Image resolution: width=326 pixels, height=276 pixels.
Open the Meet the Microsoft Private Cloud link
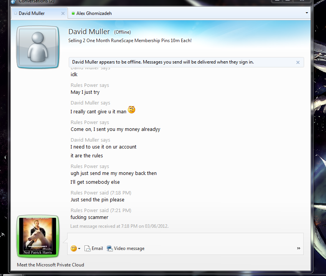pyautogui.click(x=51, y=265)
